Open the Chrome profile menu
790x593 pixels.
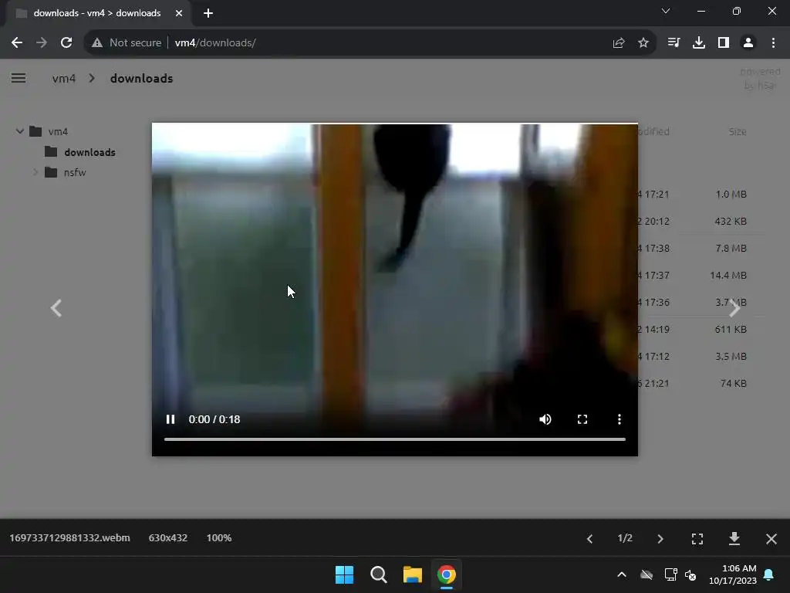[748, 43]
